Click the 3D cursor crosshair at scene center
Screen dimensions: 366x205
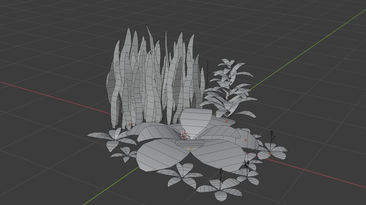[184, 135]
